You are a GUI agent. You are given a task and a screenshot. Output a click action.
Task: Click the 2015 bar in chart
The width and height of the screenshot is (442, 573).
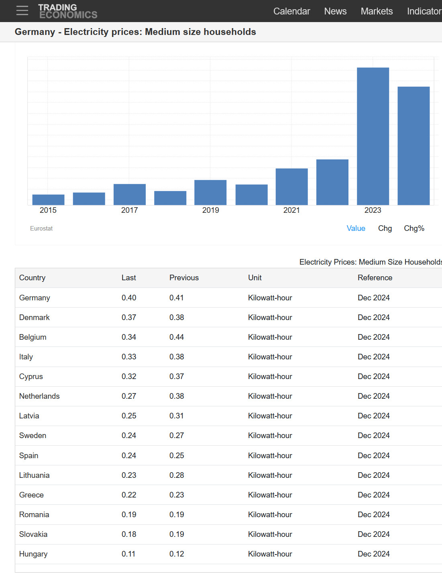(48, 200)
